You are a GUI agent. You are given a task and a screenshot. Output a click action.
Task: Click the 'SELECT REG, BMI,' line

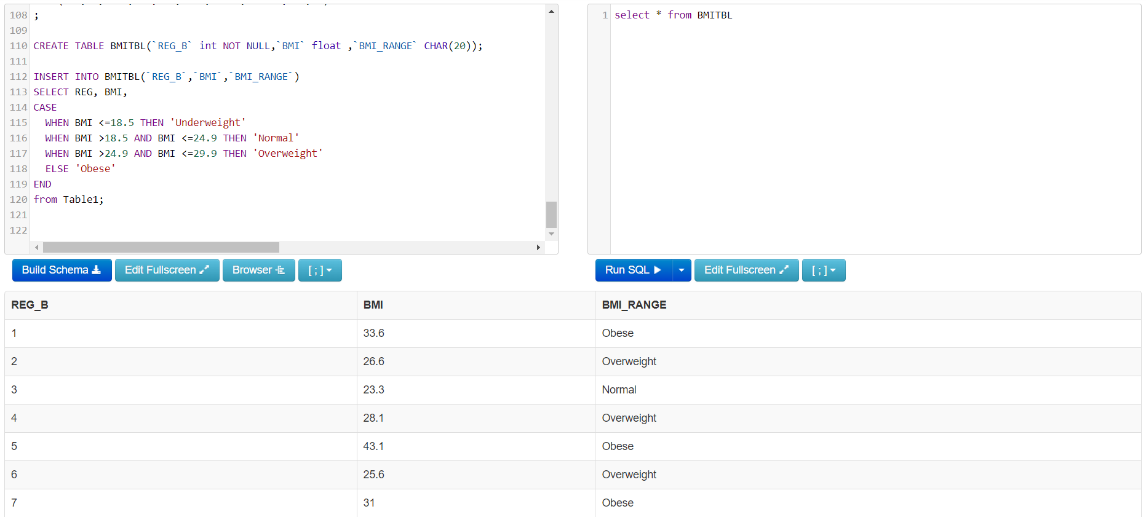(81, 92)
